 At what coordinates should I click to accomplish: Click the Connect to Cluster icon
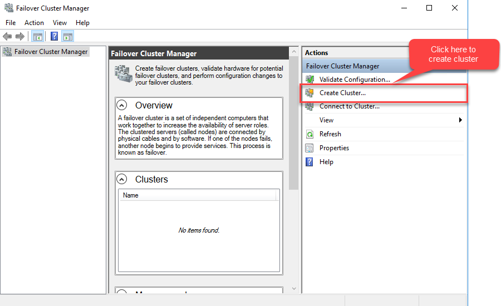(x=310, y=106)
